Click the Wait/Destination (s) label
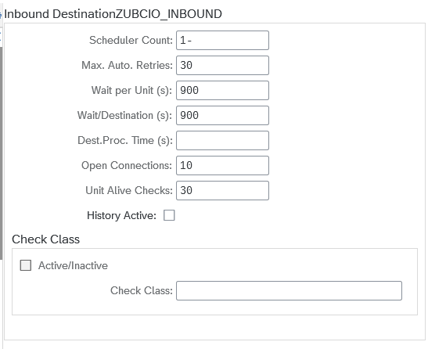The width and height of the screenshot is (446, 349). 125,116
